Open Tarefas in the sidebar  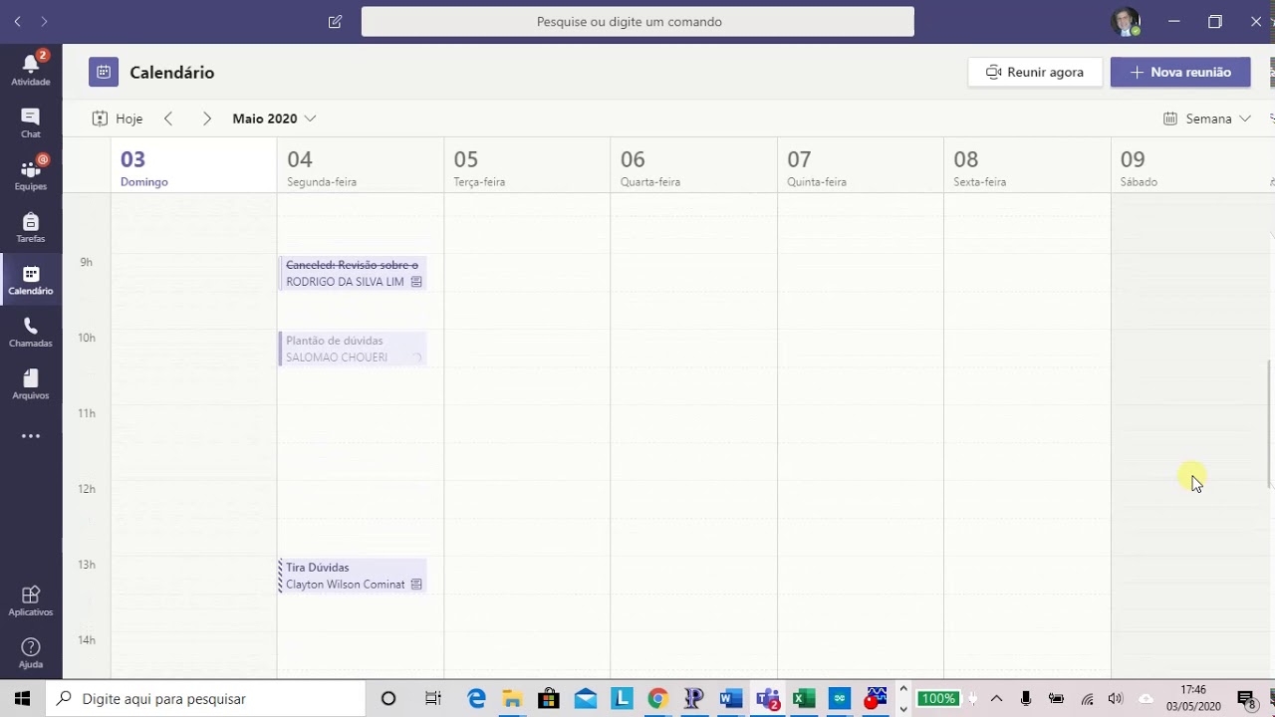pos(31,227)
